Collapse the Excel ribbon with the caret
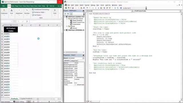 click(x=61, y=18)
